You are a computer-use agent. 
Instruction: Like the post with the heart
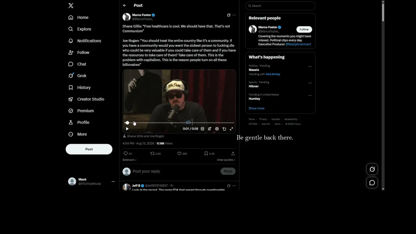tap(182, 153)
